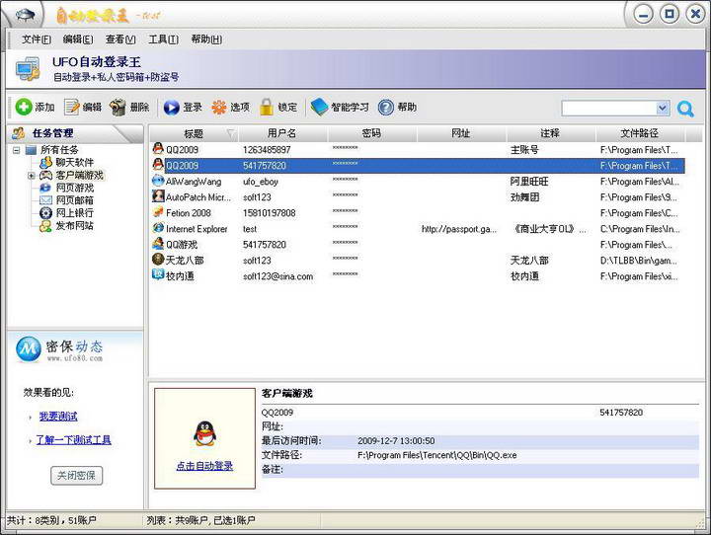Image resolution: width=711 pixels, height=535 pixels.
Task: Click the 阿里旺旺 note cell
Action: (529, 182)
